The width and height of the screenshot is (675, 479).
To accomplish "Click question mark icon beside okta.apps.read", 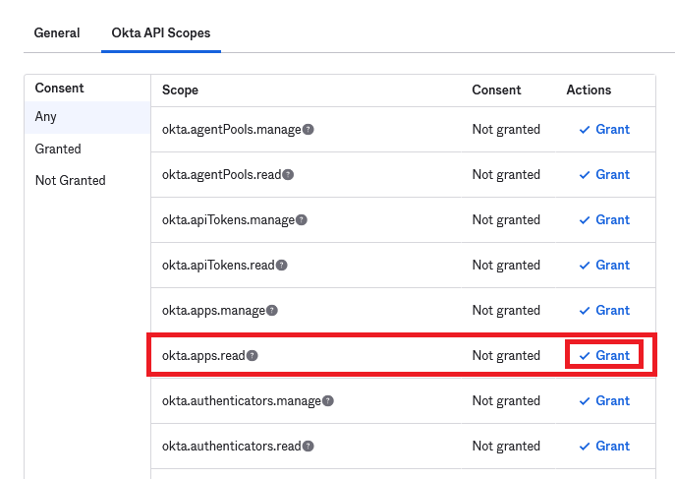I will (x=253, y=356).
